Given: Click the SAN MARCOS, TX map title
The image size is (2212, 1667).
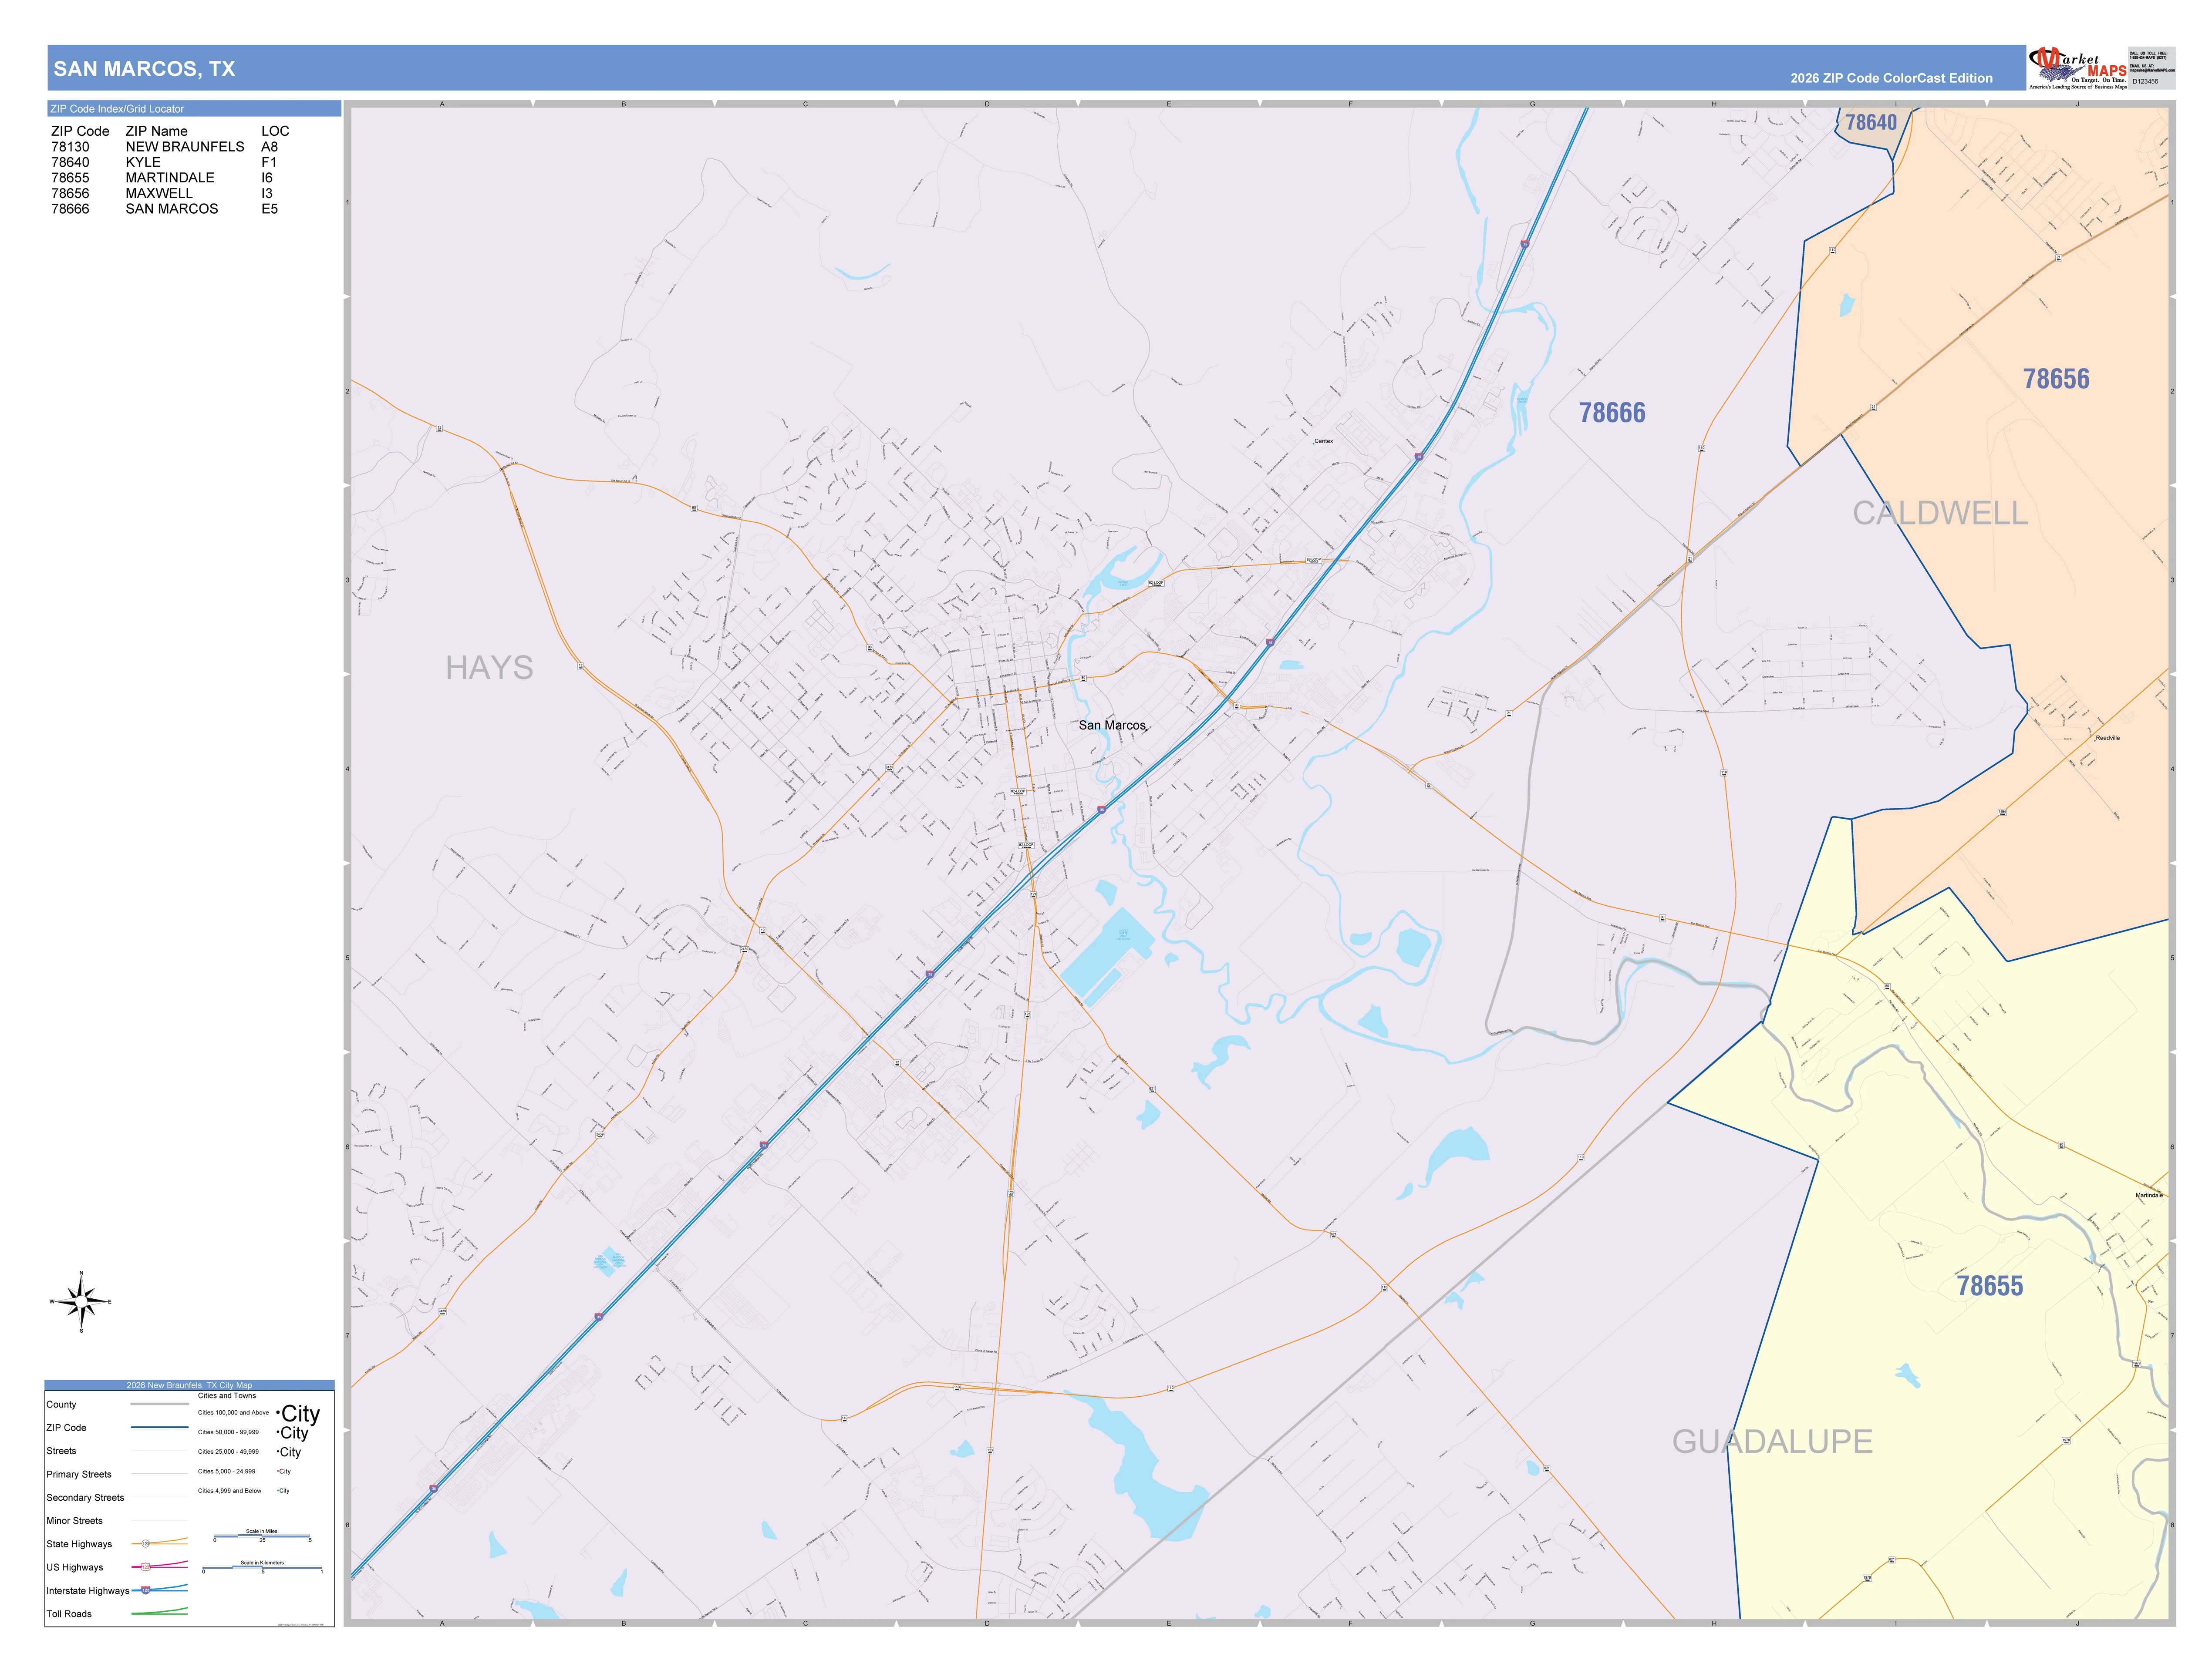Looking at the screenshot, I should [144, 69].
